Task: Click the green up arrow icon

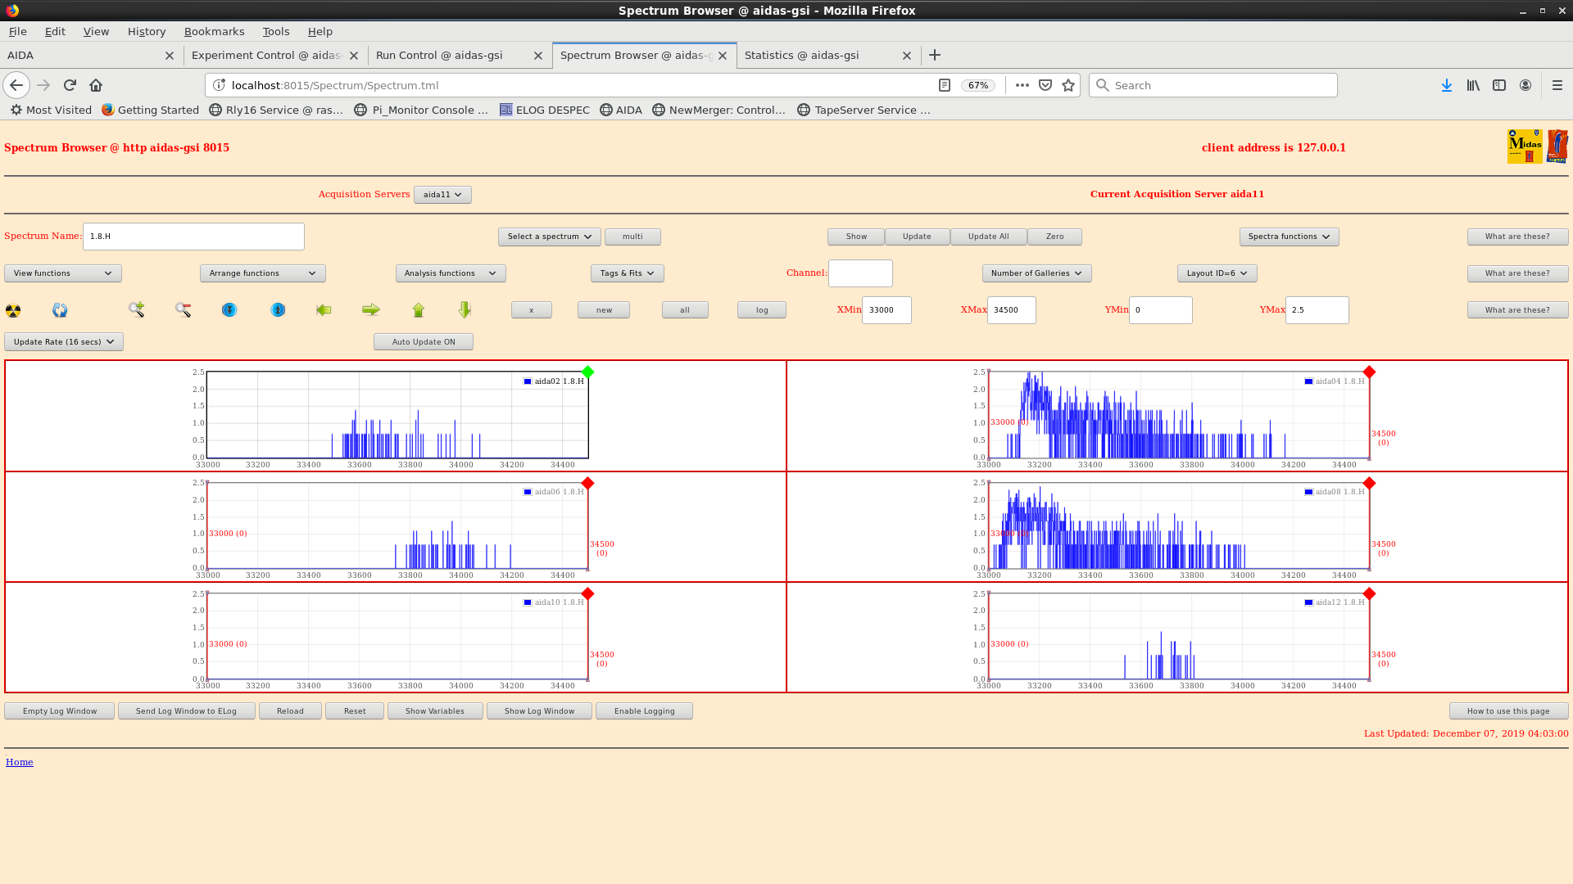Action: [x=419, y=309]
